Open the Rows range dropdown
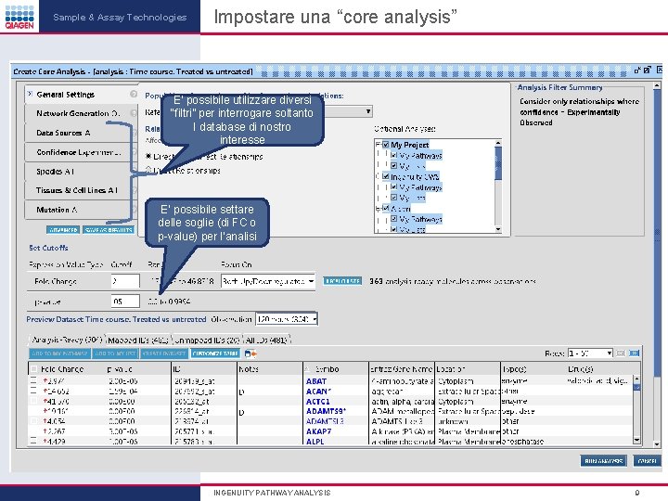This screenshot has width=668, height=501. point(590,353)
